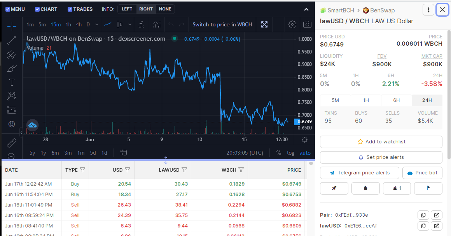Switch to the 6H stats tab
Screen dimensions: 451x236
(x=396, y=100)
